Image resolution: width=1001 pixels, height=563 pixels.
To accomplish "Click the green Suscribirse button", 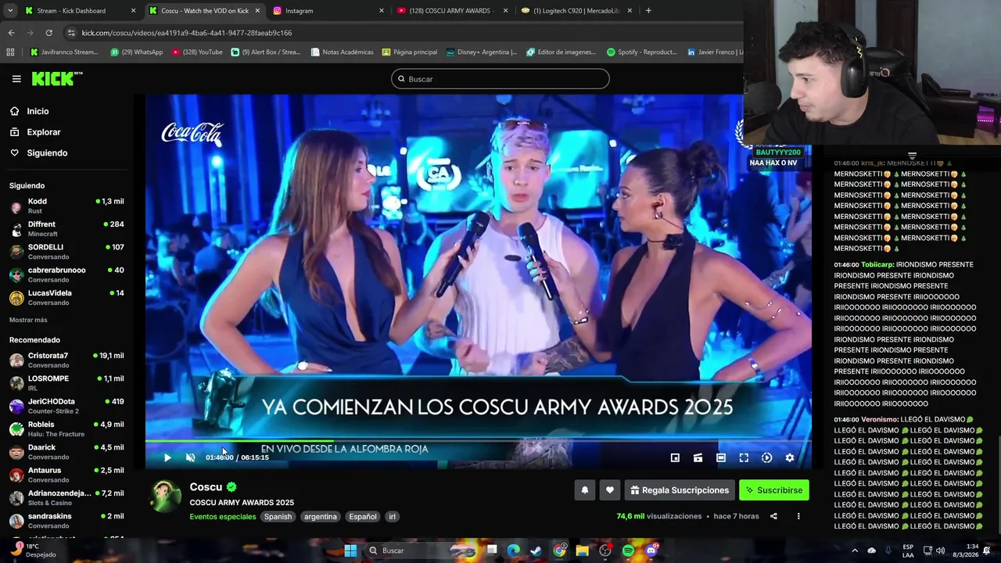I will tap(774, 490).
